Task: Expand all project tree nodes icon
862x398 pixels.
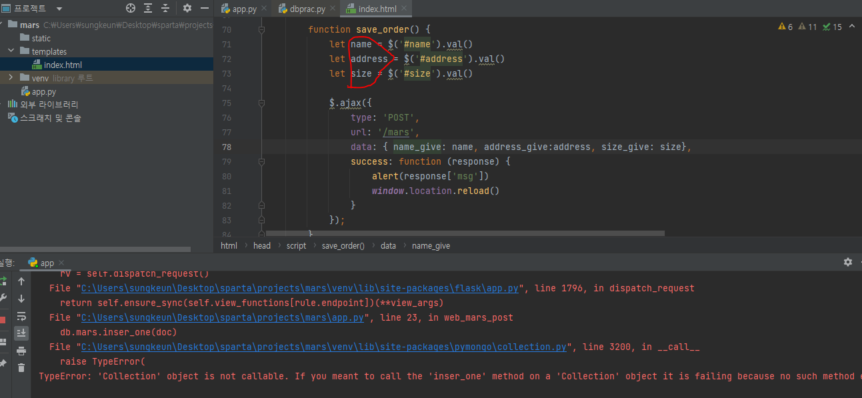Action: (x=148, y=8)
